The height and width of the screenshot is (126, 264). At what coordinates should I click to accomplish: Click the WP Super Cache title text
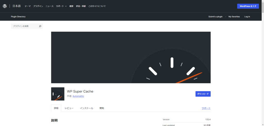[x=80, y=91]
